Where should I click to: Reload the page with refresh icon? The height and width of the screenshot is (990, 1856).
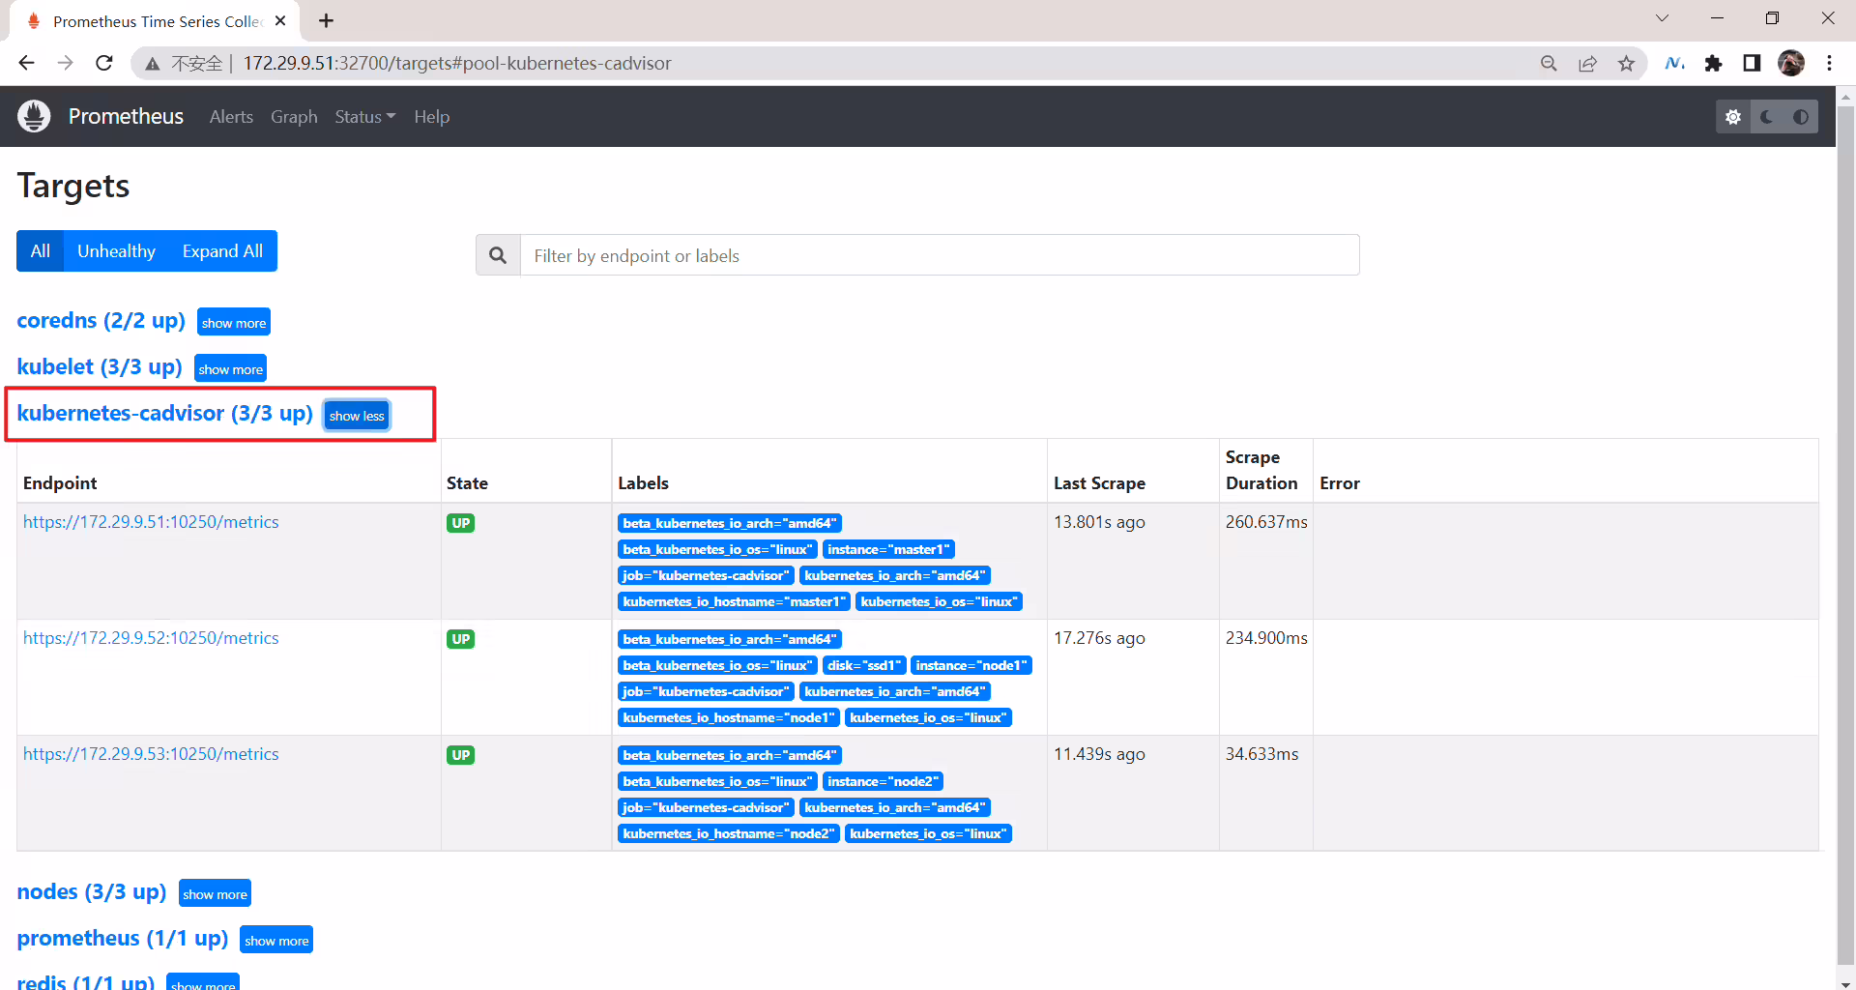[x=104, y=64]
